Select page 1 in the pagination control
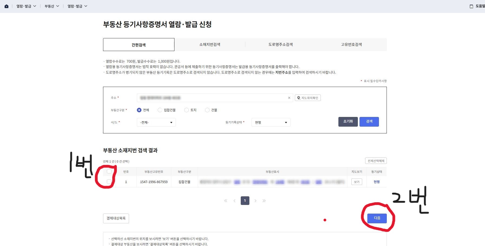This screenshot has height=246, width=485. pyautogui.click(x=245, y=201)
